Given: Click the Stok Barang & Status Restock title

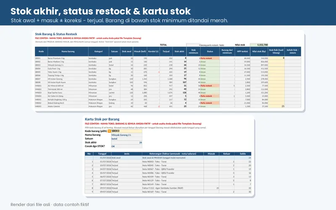Looking at the screenshot, I should 56,34.
